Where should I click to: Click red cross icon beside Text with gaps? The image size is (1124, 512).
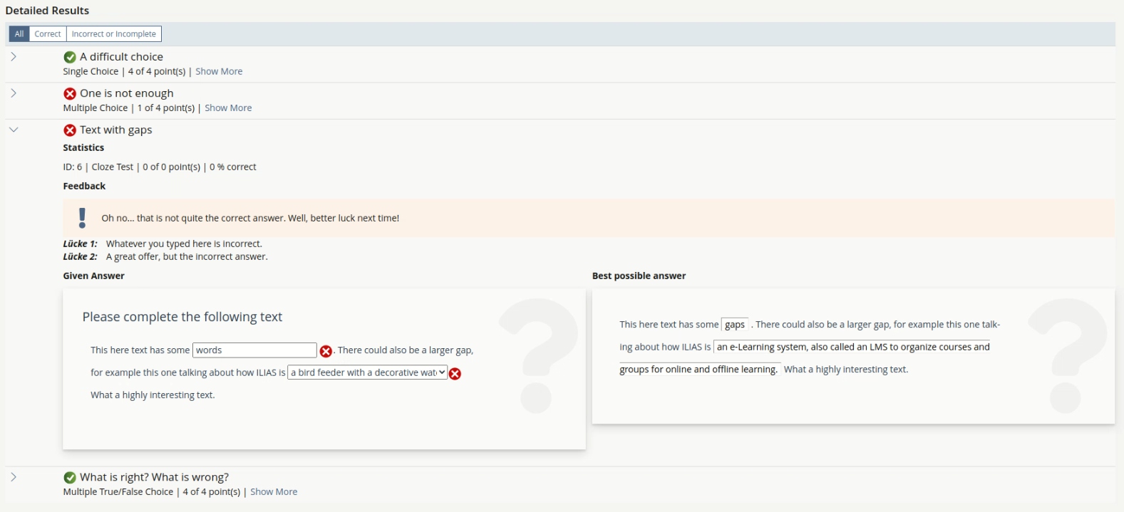(x=70, y=130)
